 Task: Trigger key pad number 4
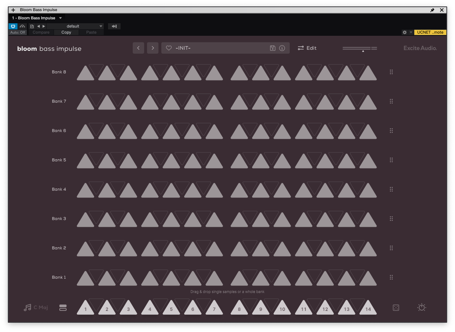click(x=150, y=309)
